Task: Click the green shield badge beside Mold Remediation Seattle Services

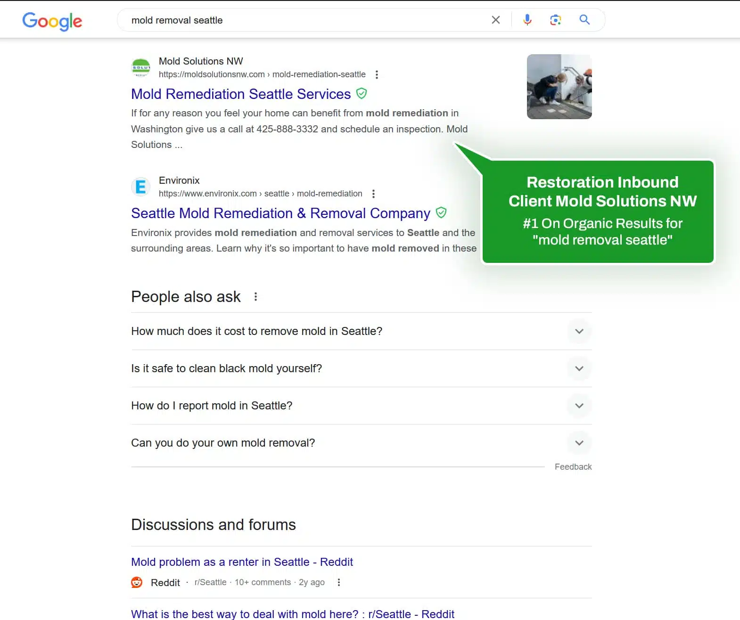Action: [362, 93]
